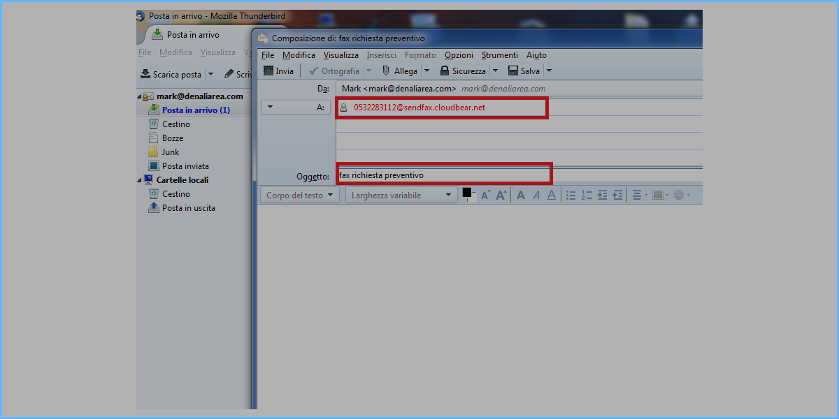Open the Larghezza variabile font dropdown
This screenshot has width=839, height=419.
pos(402,196)
